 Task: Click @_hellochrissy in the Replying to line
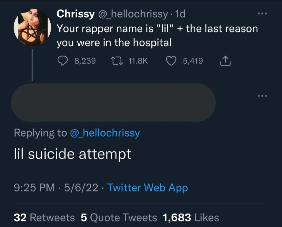point(105,133)
